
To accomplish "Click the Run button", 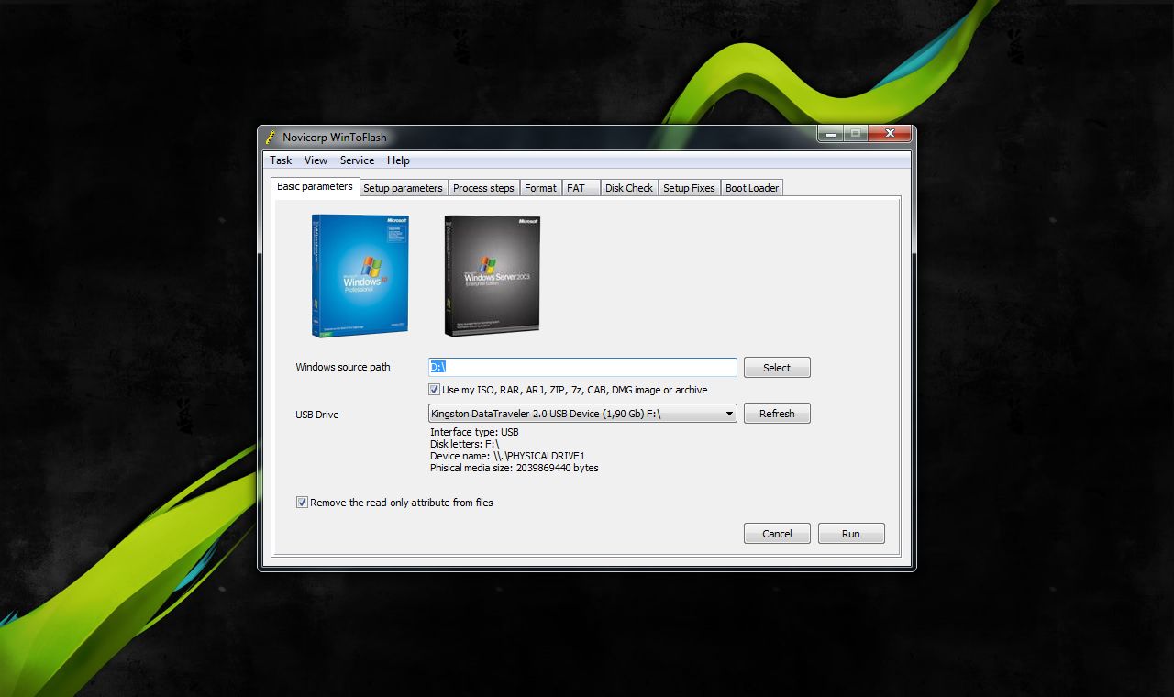I will tap(851, 534).
